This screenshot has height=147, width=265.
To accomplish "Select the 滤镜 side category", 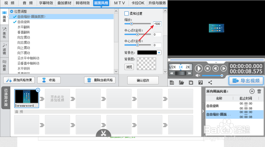I will click(x=4, y=49).
